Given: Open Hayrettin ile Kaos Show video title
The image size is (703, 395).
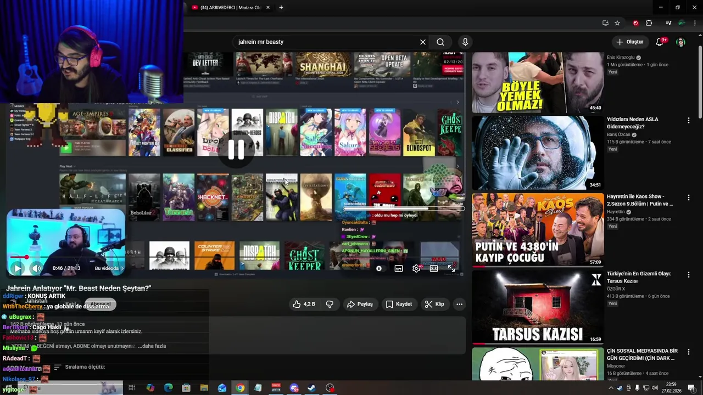Looking at the screenshot, I should tap(640, 200).
